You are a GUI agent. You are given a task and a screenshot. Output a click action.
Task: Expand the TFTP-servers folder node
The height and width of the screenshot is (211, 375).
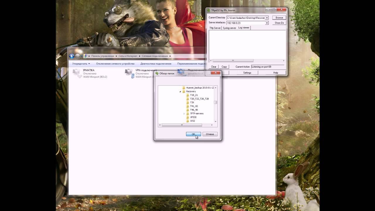(x=184, y=113)
